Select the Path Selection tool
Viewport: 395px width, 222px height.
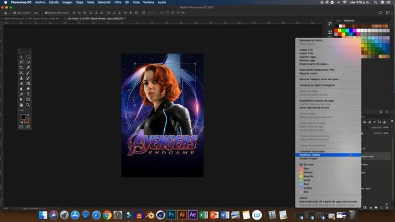click(21, 99)
